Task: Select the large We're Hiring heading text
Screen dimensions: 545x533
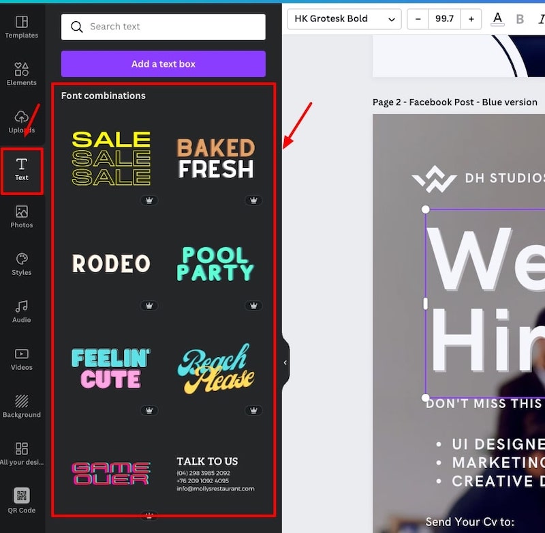Action: (486, 303)
